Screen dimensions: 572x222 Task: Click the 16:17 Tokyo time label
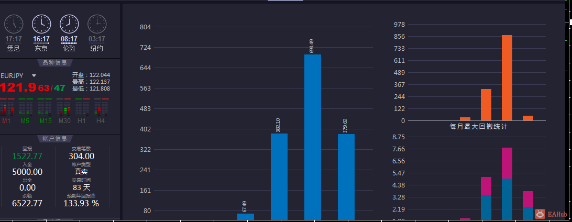point(41,39)
